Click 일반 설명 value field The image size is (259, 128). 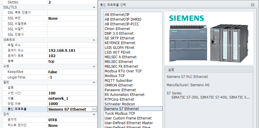point(72,87)
